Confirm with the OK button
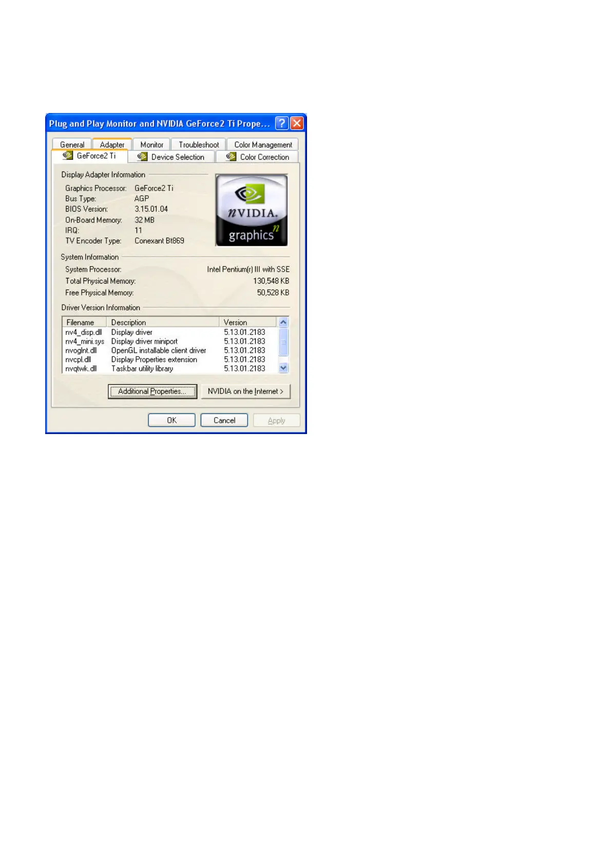This screenshot has height=865, width=612. point(171,420)
